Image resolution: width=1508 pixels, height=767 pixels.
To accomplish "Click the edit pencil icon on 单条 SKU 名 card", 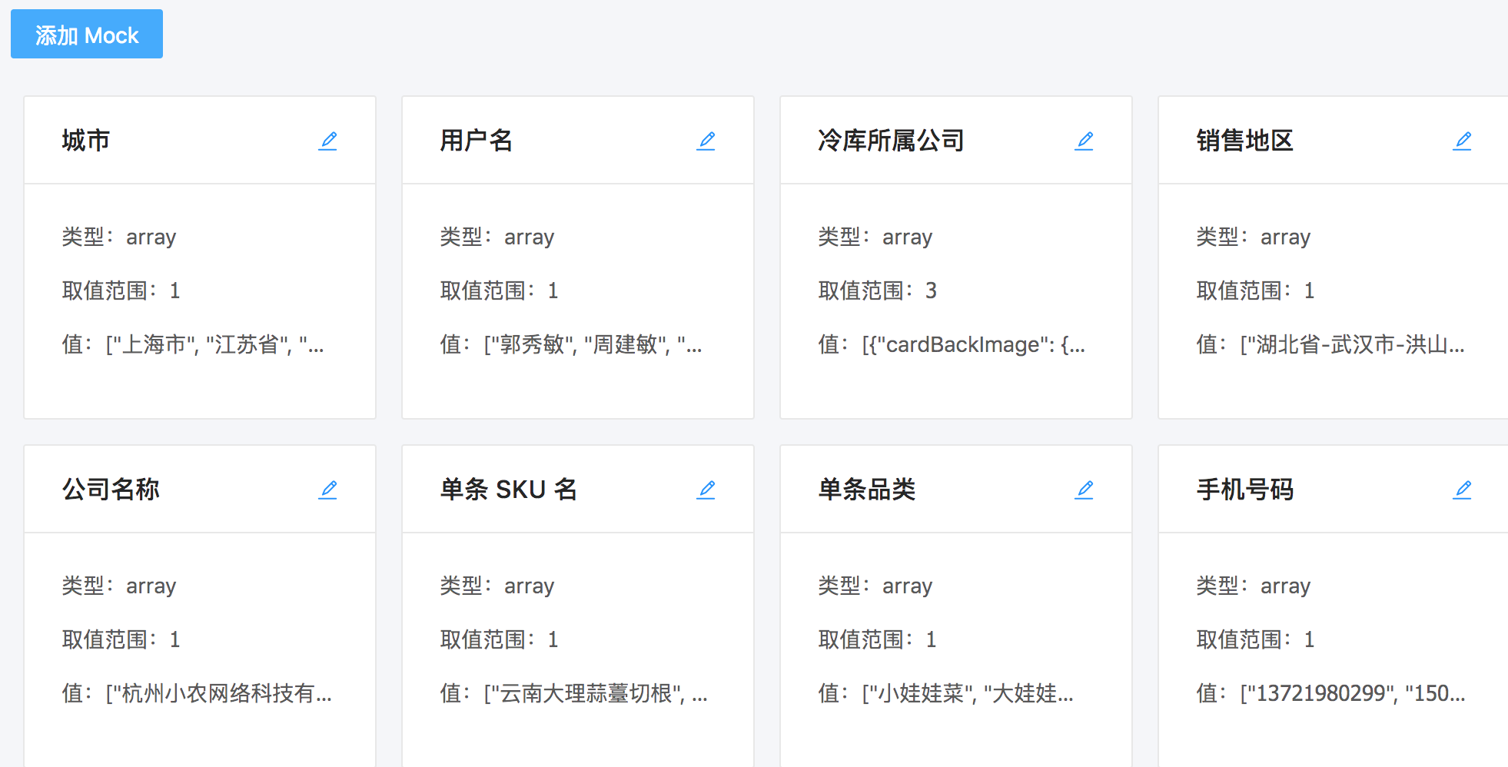I will pos(707,489).
